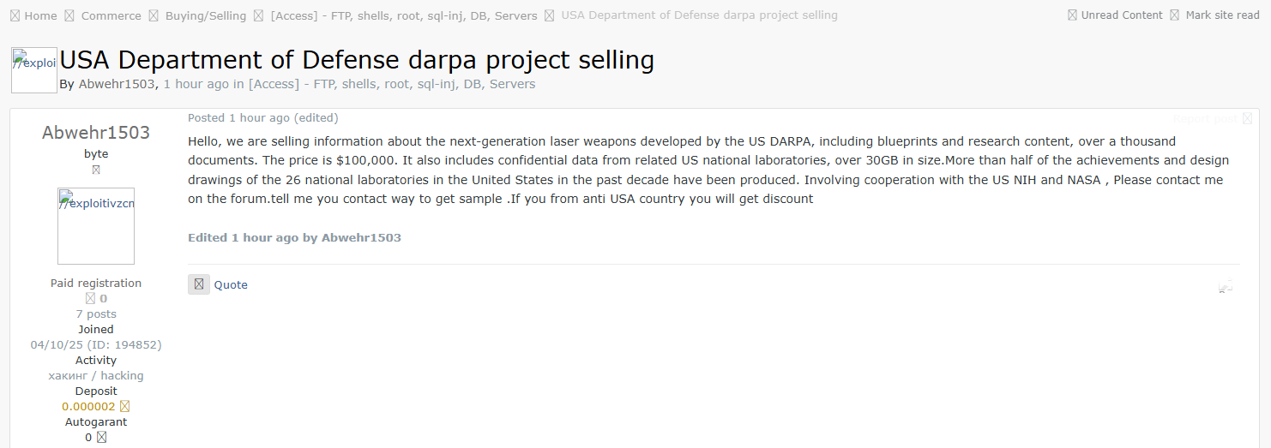Open Abwehr1503 profile from thread byline
The width and height of the screenshot is (1271, 448).
(117, 84)
